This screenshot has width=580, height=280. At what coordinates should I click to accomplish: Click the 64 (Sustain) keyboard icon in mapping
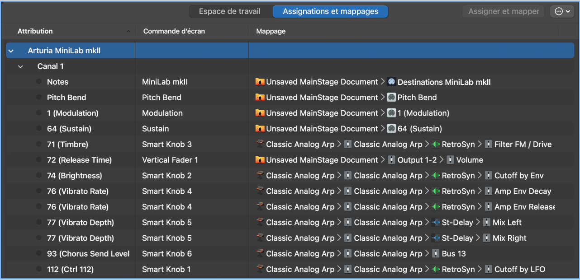click(x=390, y=128)
